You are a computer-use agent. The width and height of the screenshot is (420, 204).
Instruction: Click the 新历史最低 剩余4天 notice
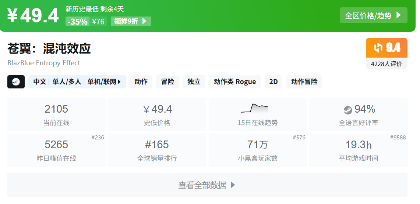pyautogui.click(x=95, y=9)
